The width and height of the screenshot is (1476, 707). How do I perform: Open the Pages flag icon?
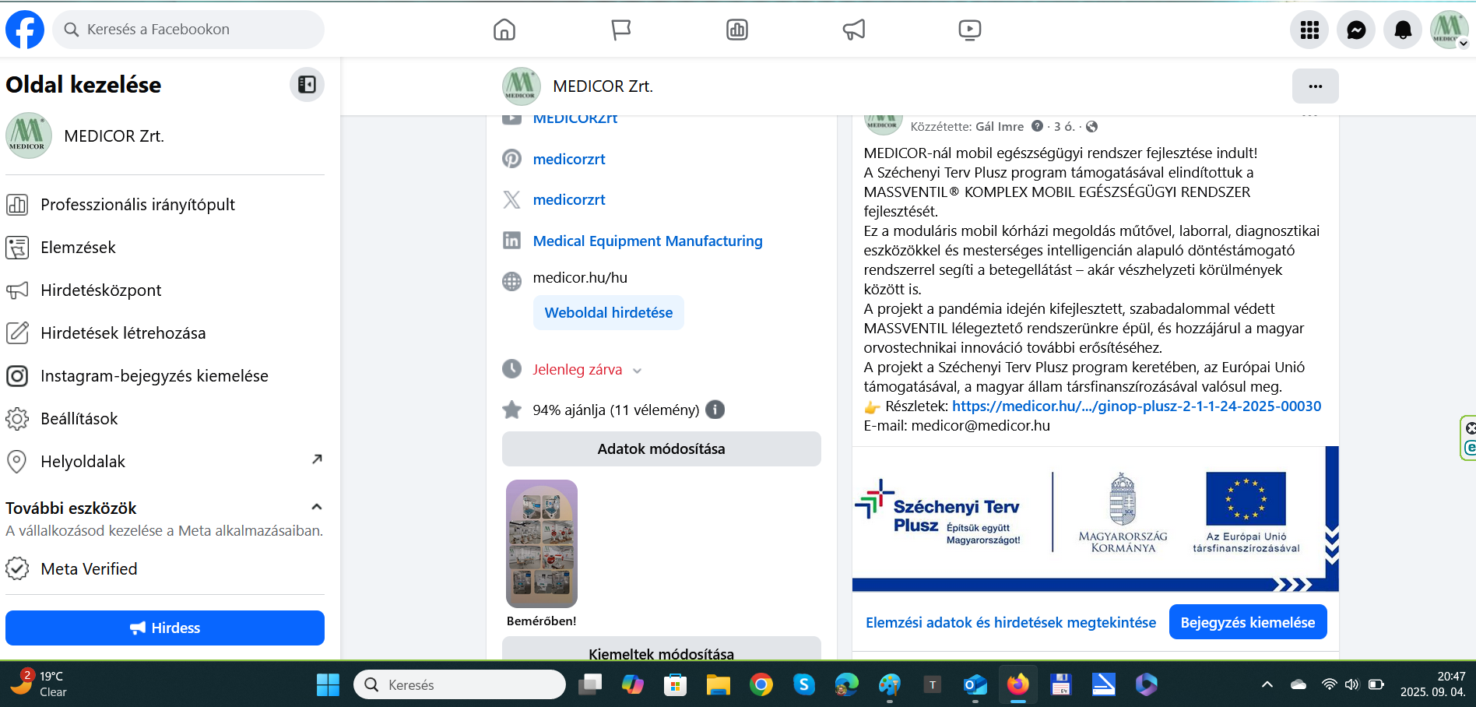620,30
